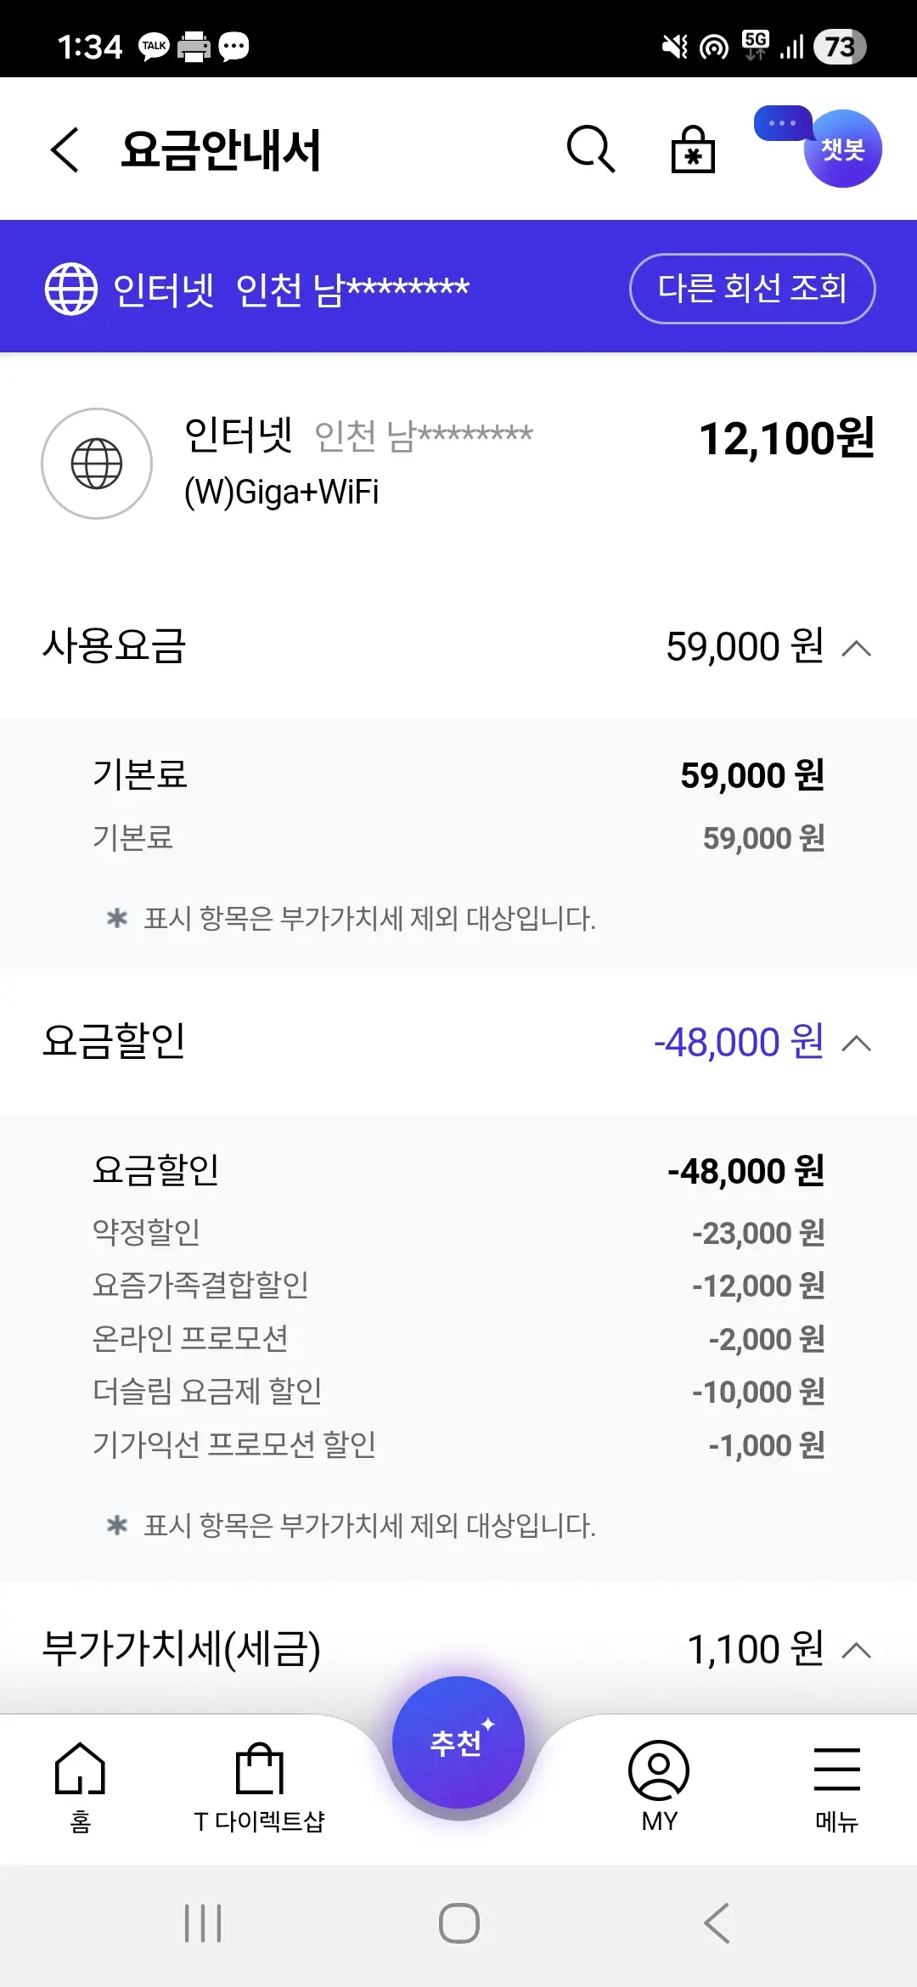Go to 홈 in bottom navigation
Viewport: 917px width, 1987px height.
pyautogui.click(x=80, y=1785)
